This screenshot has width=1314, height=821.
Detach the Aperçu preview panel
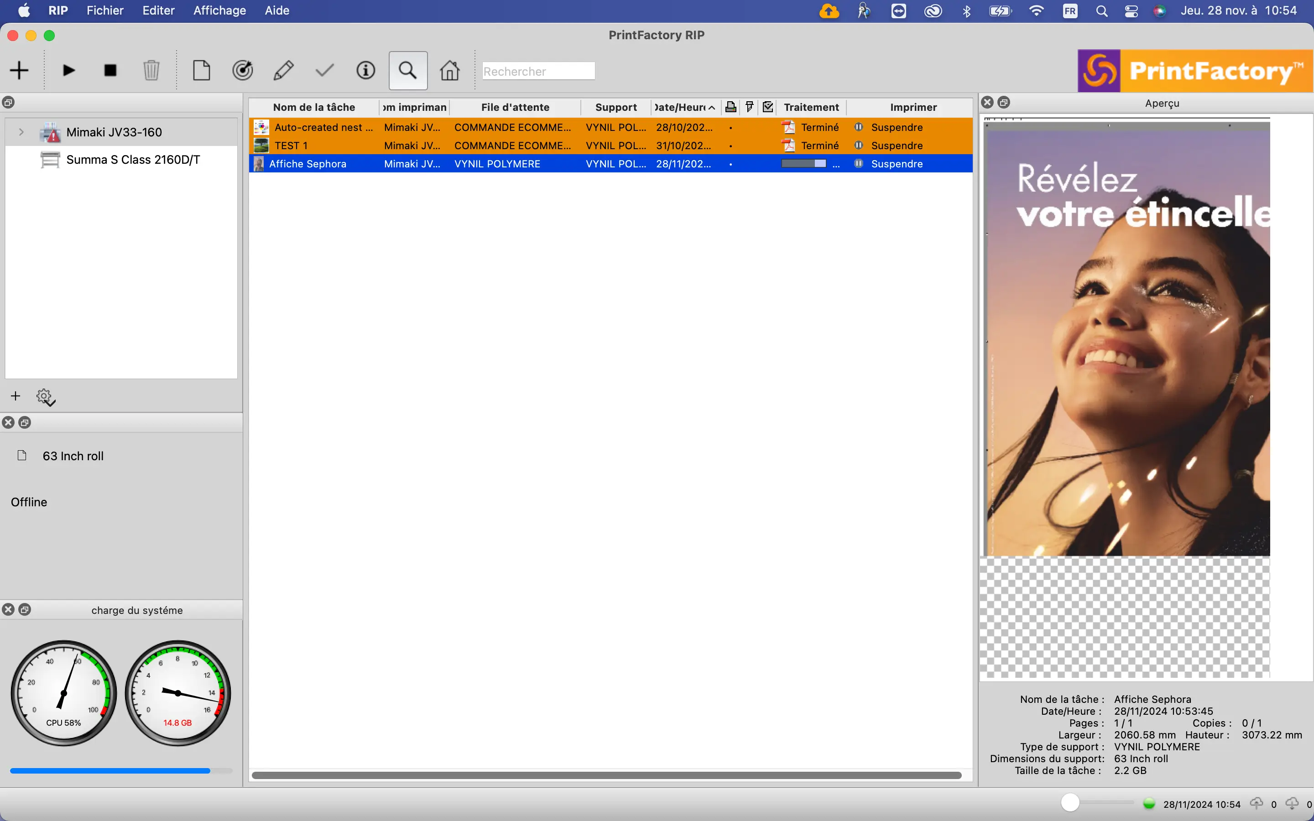point(1004,102)
